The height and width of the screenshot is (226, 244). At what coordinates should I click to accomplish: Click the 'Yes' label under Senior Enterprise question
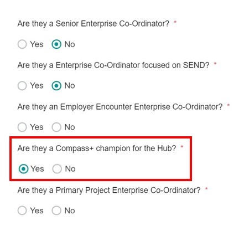[x=37, y=44]
